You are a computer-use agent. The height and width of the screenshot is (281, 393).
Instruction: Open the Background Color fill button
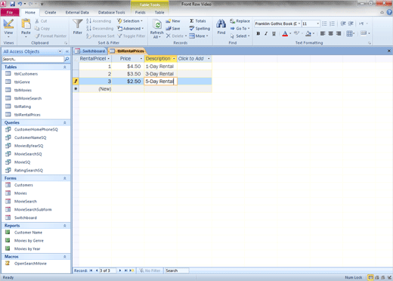308,33
